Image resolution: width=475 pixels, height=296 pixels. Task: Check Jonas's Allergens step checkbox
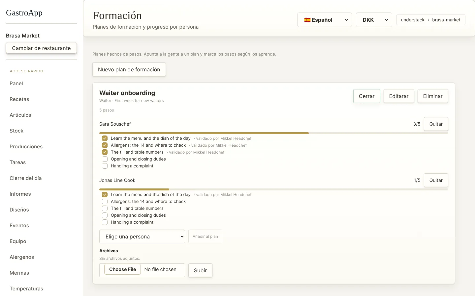pos(105,202)
